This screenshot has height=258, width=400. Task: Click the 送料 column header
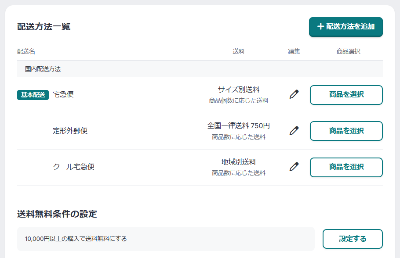[239, 51]
